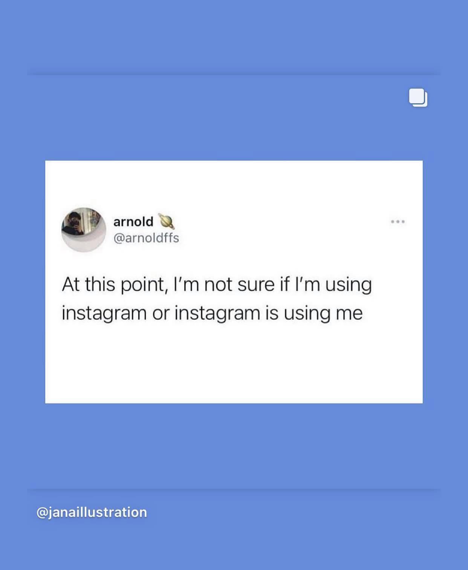This screenshot has height=570, width=468.
Task: Select the white tweet card's empty lower area
Action: pyautogui.click(x=234, y=364)
